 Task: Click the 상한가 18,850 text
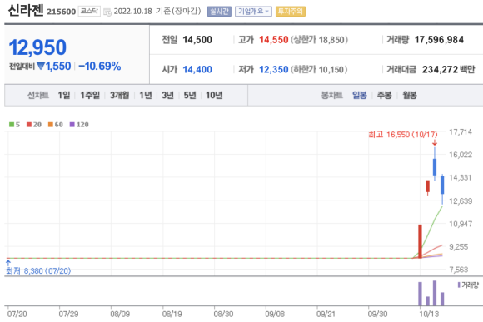[x=320, y=40]
